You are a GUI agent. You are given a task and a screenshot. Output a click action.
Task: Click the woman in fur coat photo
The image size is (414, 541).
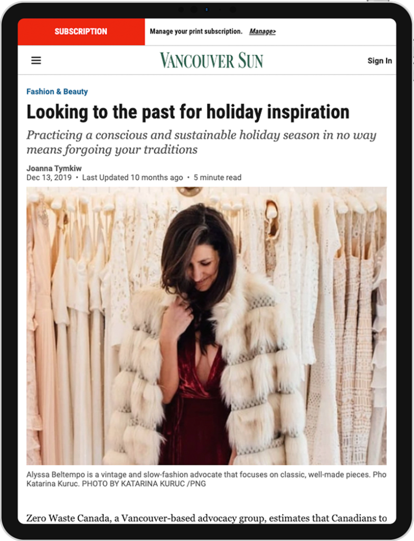pyautogui.click(x=206, y=325)
